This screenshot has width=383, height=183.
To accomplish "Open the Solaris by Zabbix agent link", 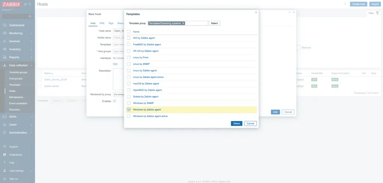I will click(x=145, y=97).
